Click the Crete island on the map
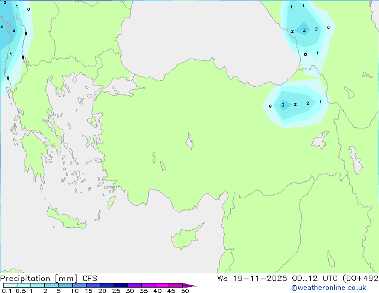379x293 pixels. [66, 218]
